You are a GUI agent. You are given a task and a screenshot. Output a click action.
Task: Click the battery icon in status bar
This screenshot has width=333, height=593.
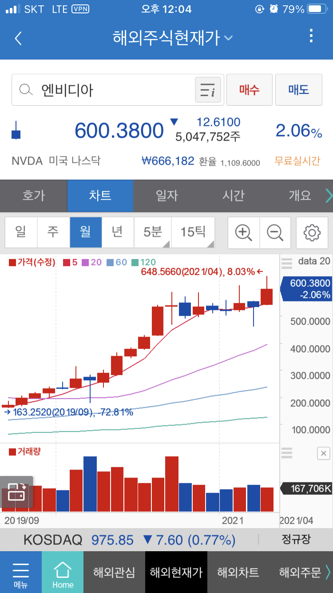pos(317,9)
